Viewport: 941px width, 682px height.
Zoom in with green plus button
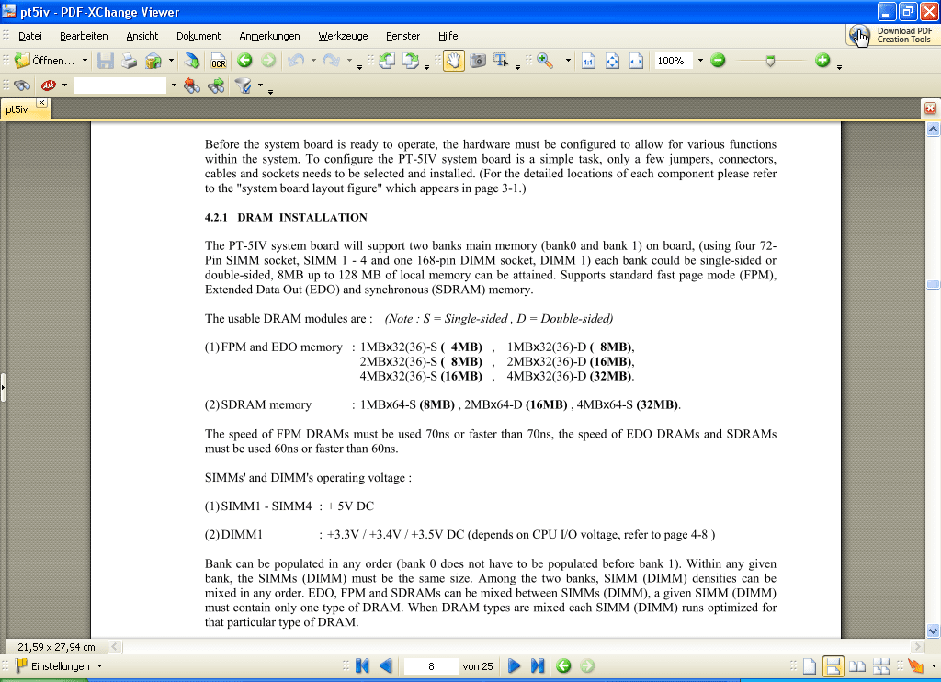822,60
